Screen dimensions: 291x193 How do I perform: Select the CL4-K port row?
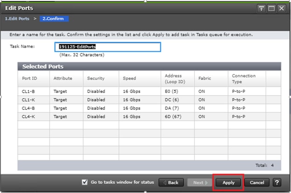[x=149, y=116]
